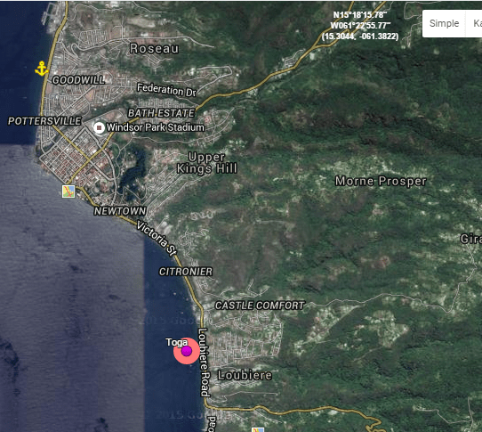Click the Victoria St road label
The height and width of the screenshot is (432, 482).
click(157, 238)
